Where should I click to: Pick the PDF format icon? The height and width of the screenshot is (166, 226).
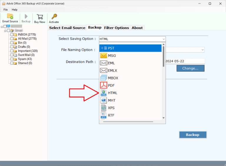pos(104,85)
